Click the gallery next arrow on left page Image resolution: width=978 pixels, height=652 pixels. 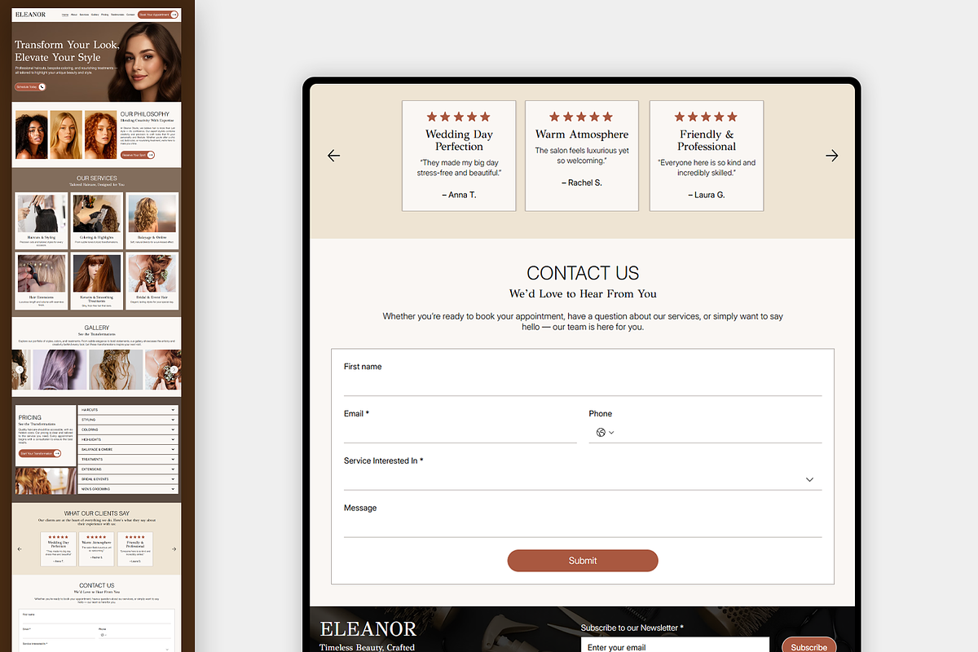coord(174,370)
